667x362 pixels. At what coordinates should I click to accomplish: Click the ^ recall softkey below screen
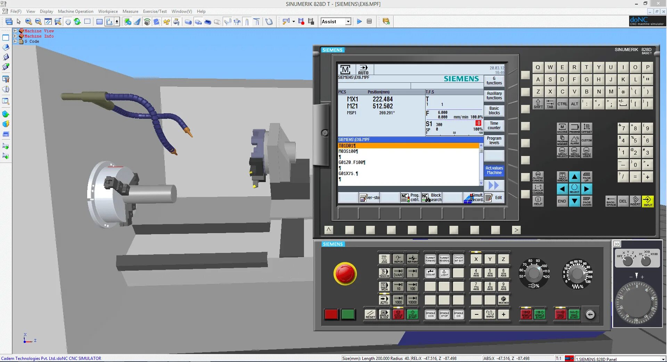tap(329, 230)
